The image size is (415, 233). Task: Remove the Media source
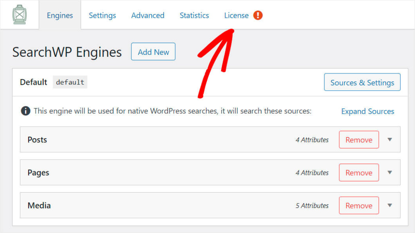coord(359,206)
